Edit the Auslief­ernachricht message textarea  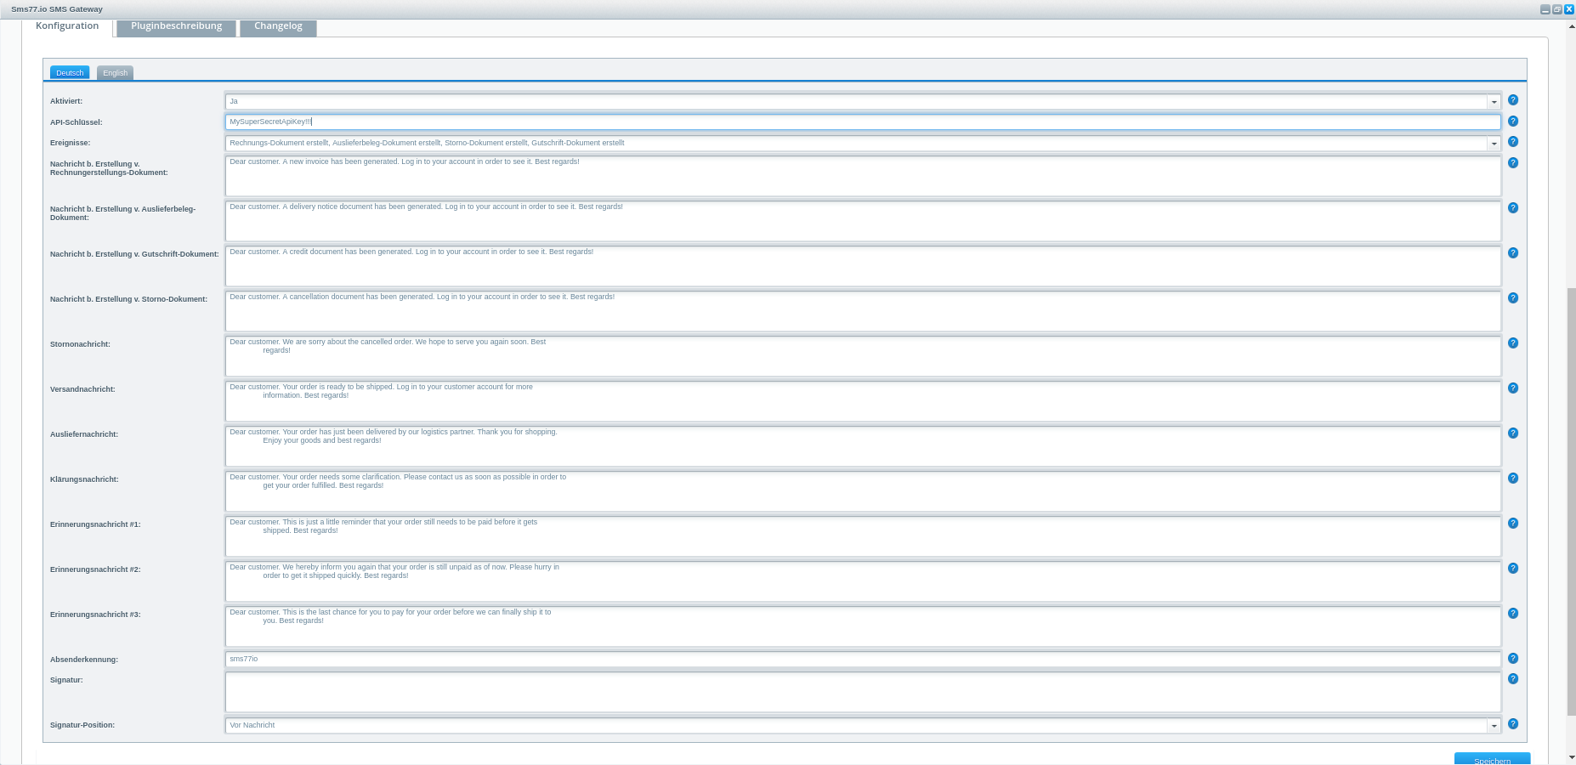(863, 446)
